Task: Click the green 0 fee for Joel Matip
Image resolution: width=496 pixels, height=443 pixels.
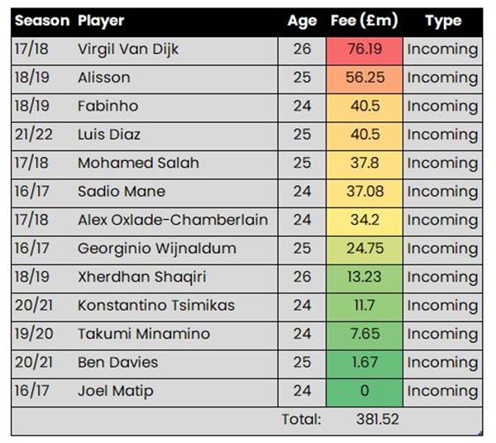Action: tap(364, 391)
